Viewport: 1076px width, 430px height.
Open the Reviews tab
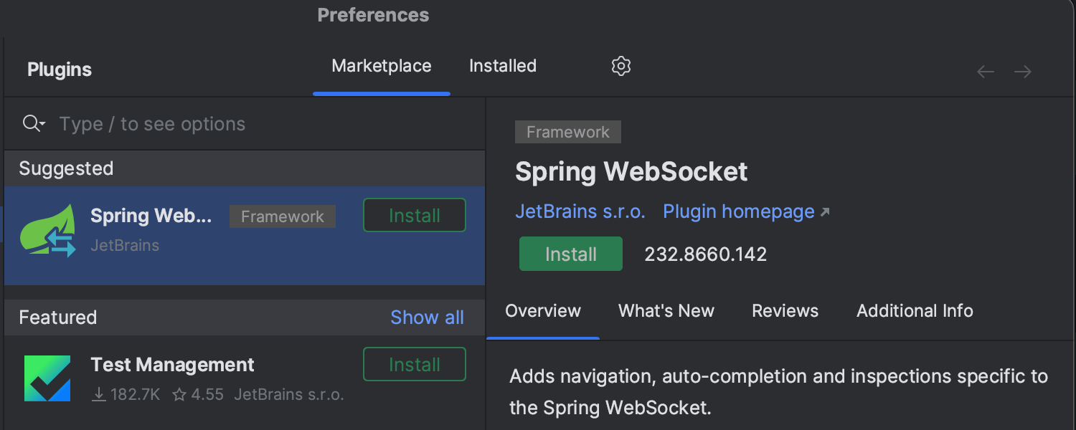pos(785,311)
